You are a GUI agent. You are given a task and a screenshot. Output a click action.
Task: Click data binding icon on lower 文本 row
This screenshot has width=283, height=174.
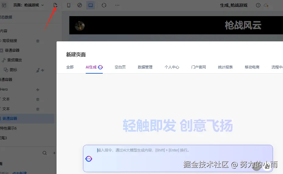pyautogui.click(x=38, y=109)
